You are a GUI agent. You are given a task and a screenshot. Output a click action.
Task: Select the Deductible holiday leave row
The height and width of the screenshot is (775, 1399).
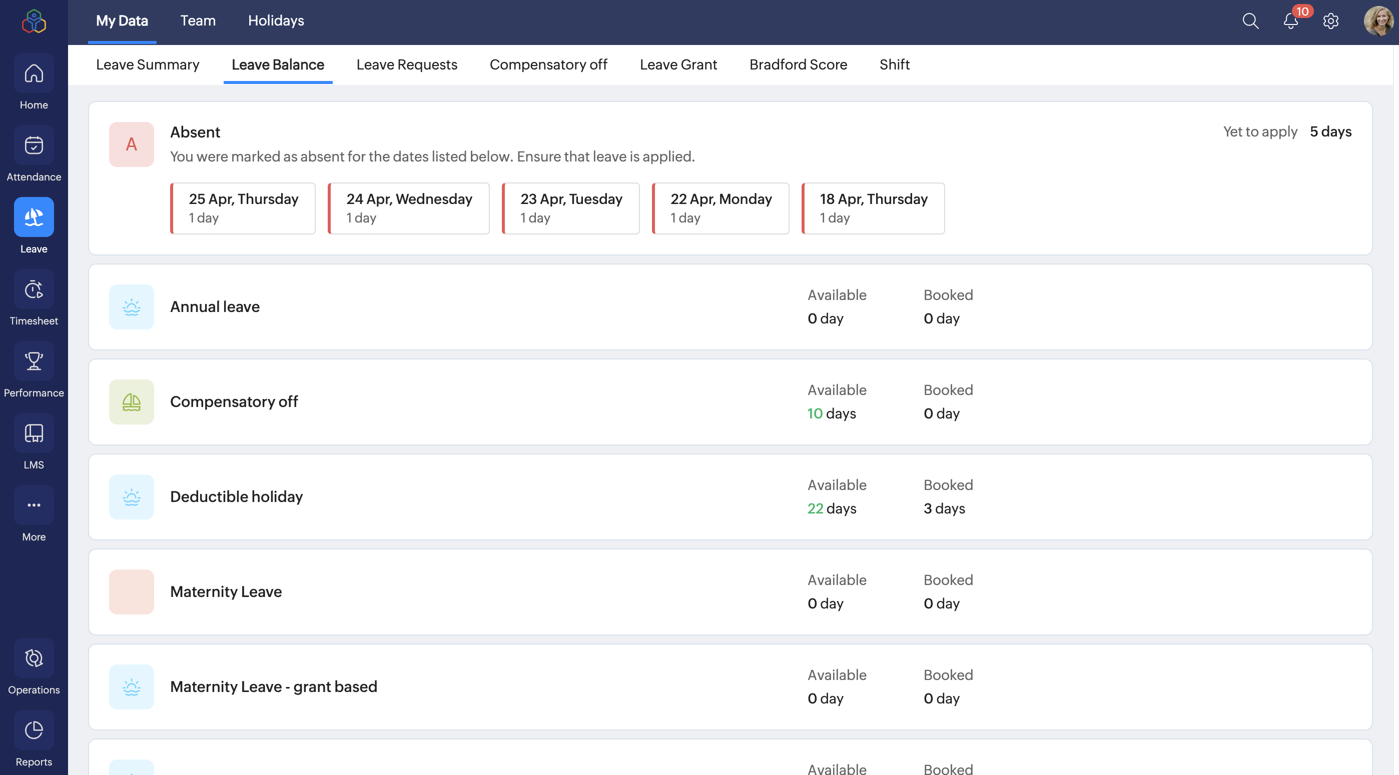(730, 497)
